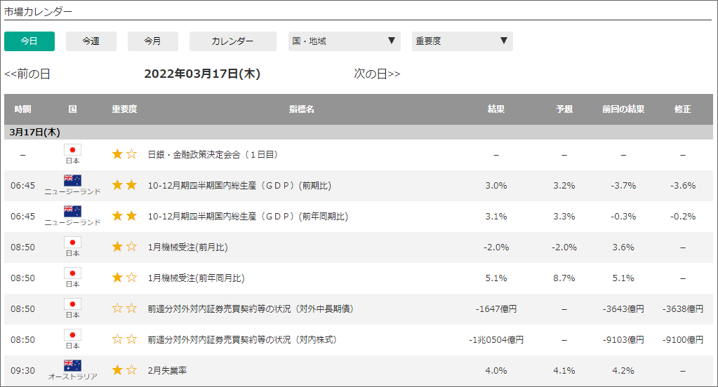Click the Japan flag in 日銀・金融政策決定会合 row
This screenshot has height=387, width=718.
[x=72, y=150]
